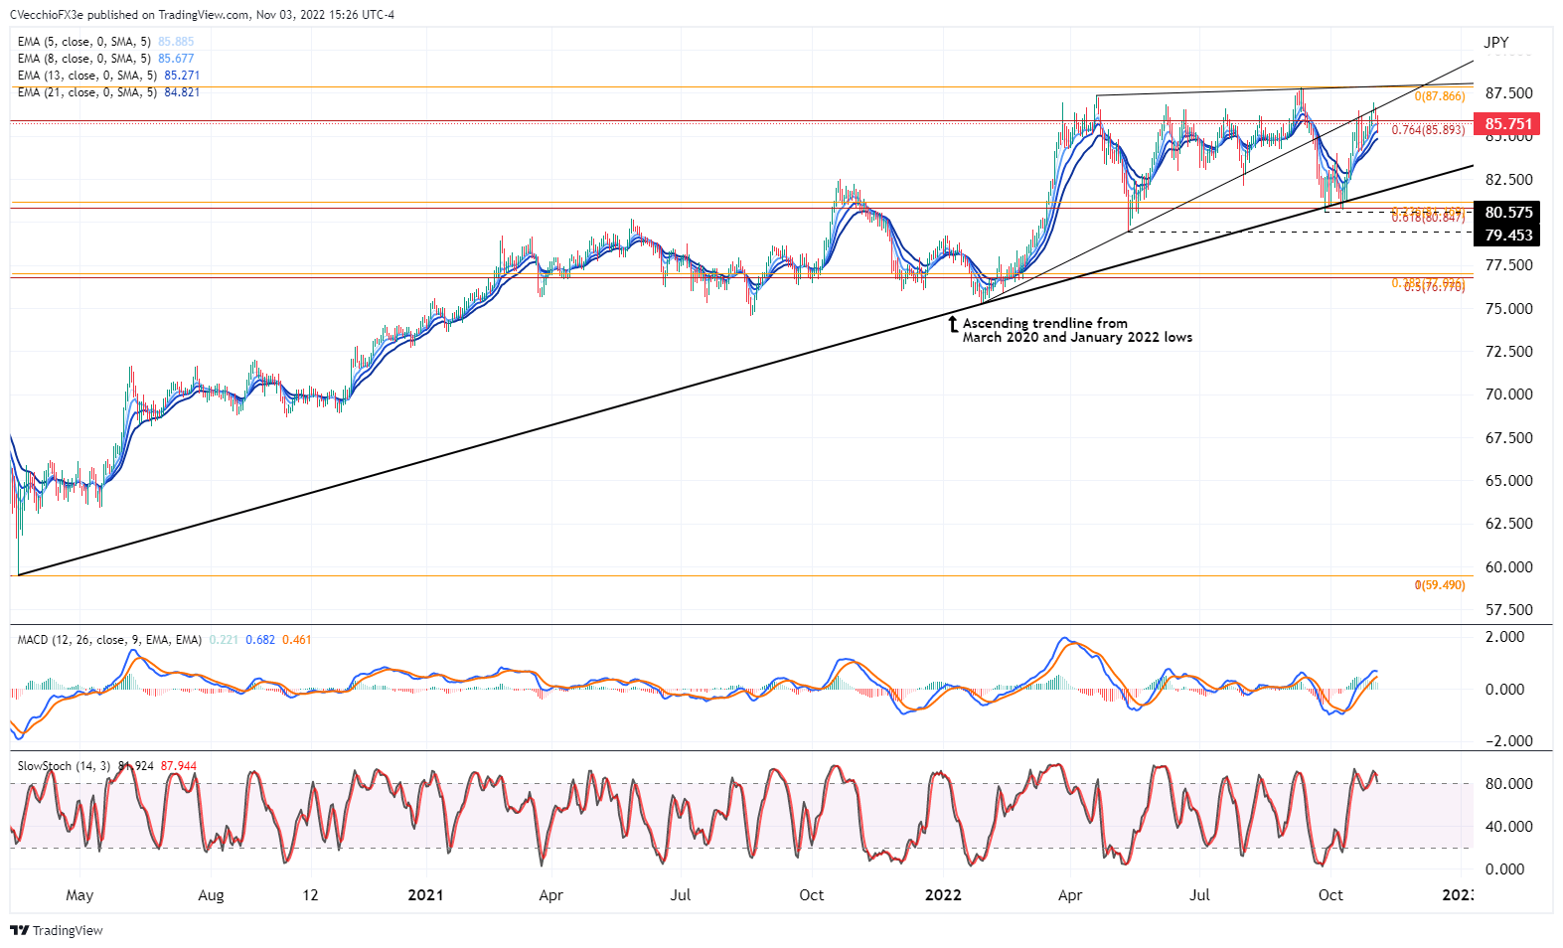
Task: Select the EMA (8, close, 0, SMA, 5) legend
Action: point(84,59)
